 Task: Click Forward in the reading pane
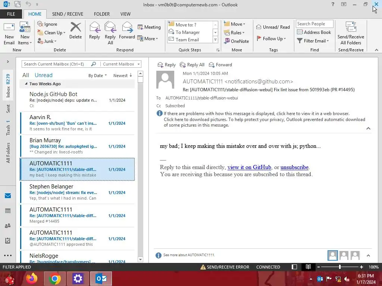(220, 65)
